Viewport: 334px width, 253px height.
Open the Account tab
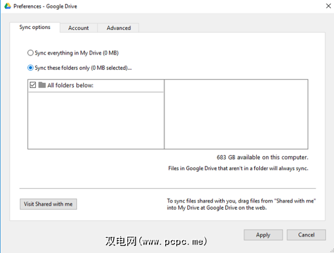click(79, 28)
